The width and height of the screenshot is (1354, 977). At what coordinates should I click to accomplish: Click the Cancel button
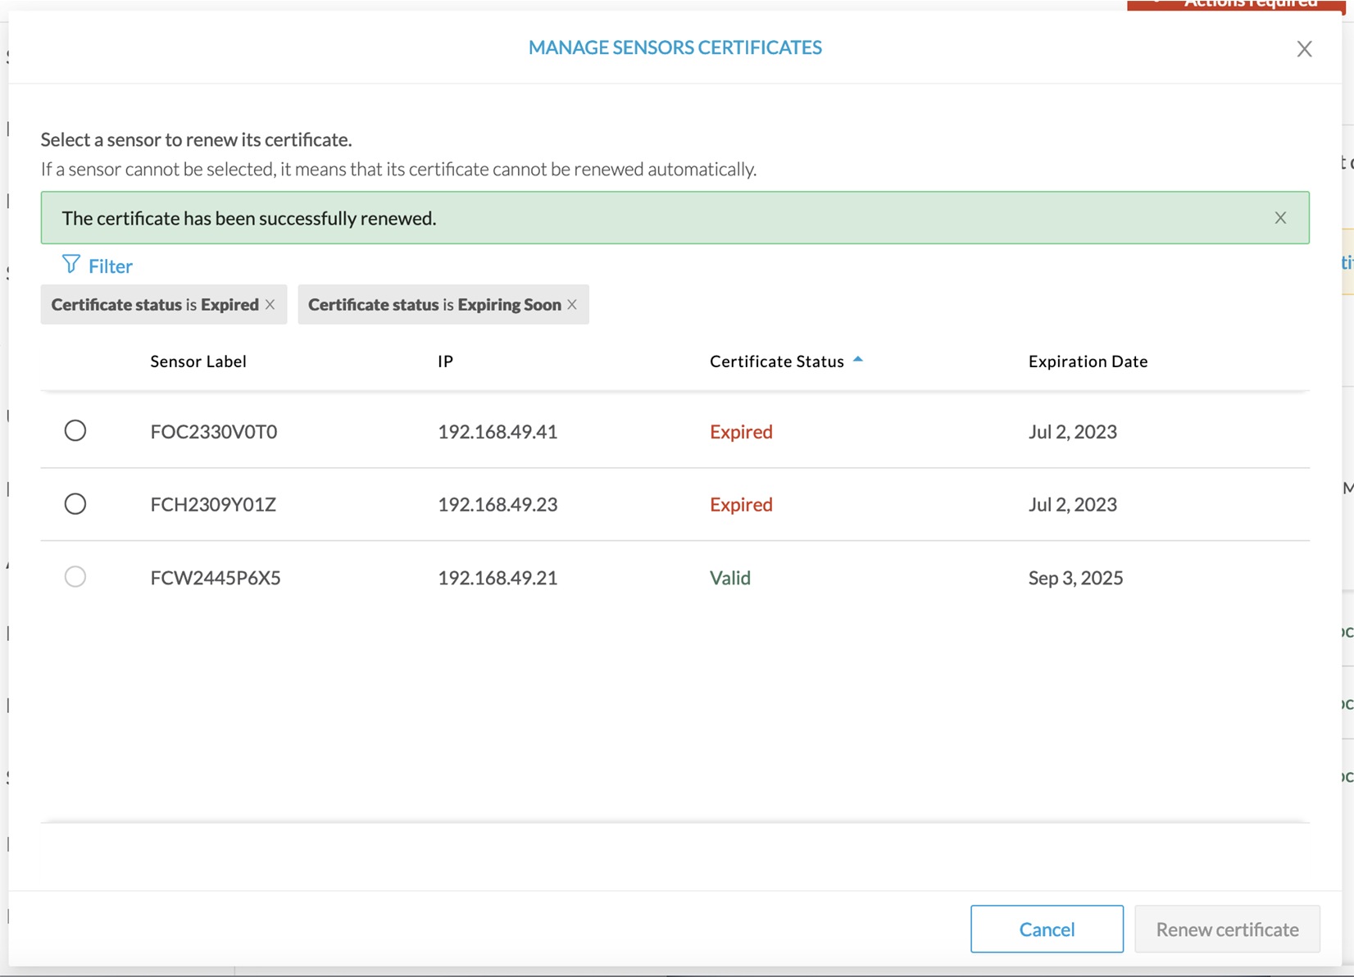[1047, 929]
